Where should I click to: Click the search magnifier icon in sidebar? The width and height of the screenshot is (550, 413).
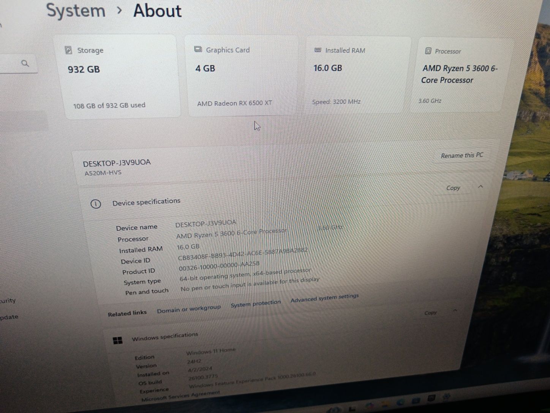click(x=25, y=63)
